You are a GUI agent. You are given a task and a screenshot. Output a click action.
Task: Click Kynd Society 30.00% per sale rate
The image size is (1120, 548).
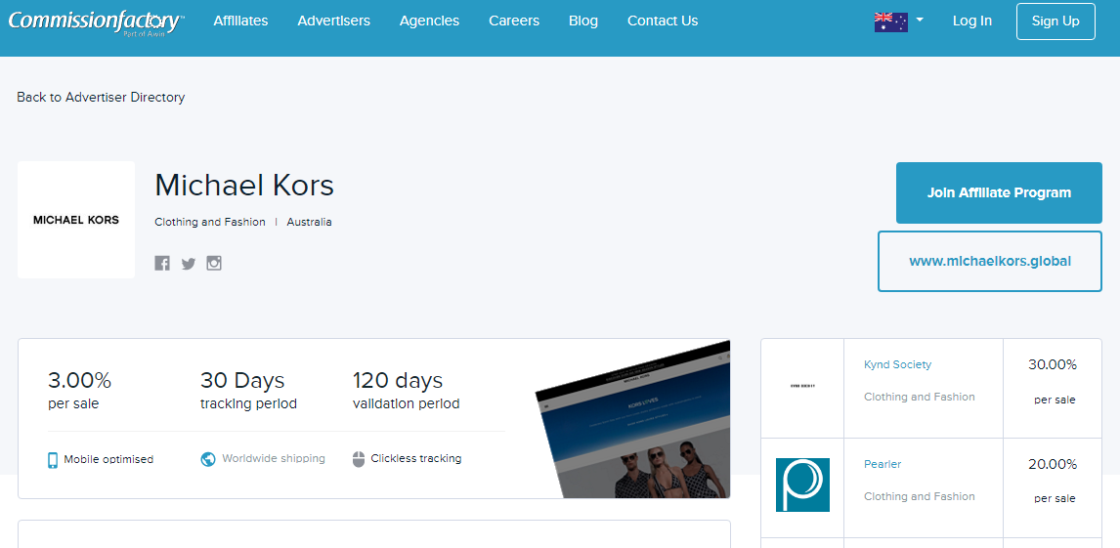1053,364
